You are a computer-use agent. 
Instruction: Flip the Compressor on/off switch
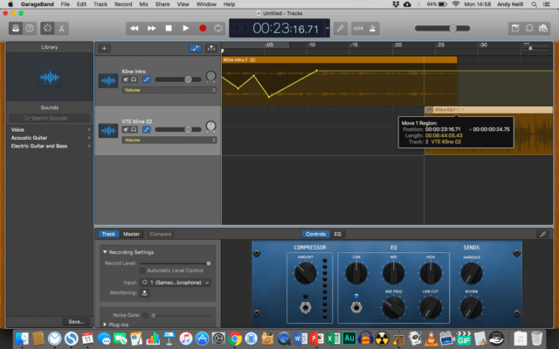click(x=305, y=307)
